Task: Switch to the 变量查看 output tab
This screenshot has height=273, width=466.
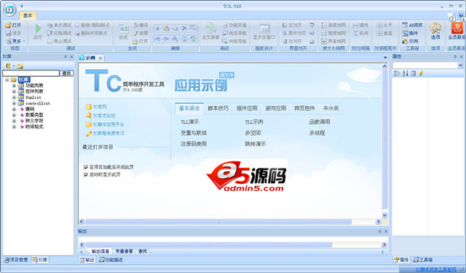Action: (124, 251)
